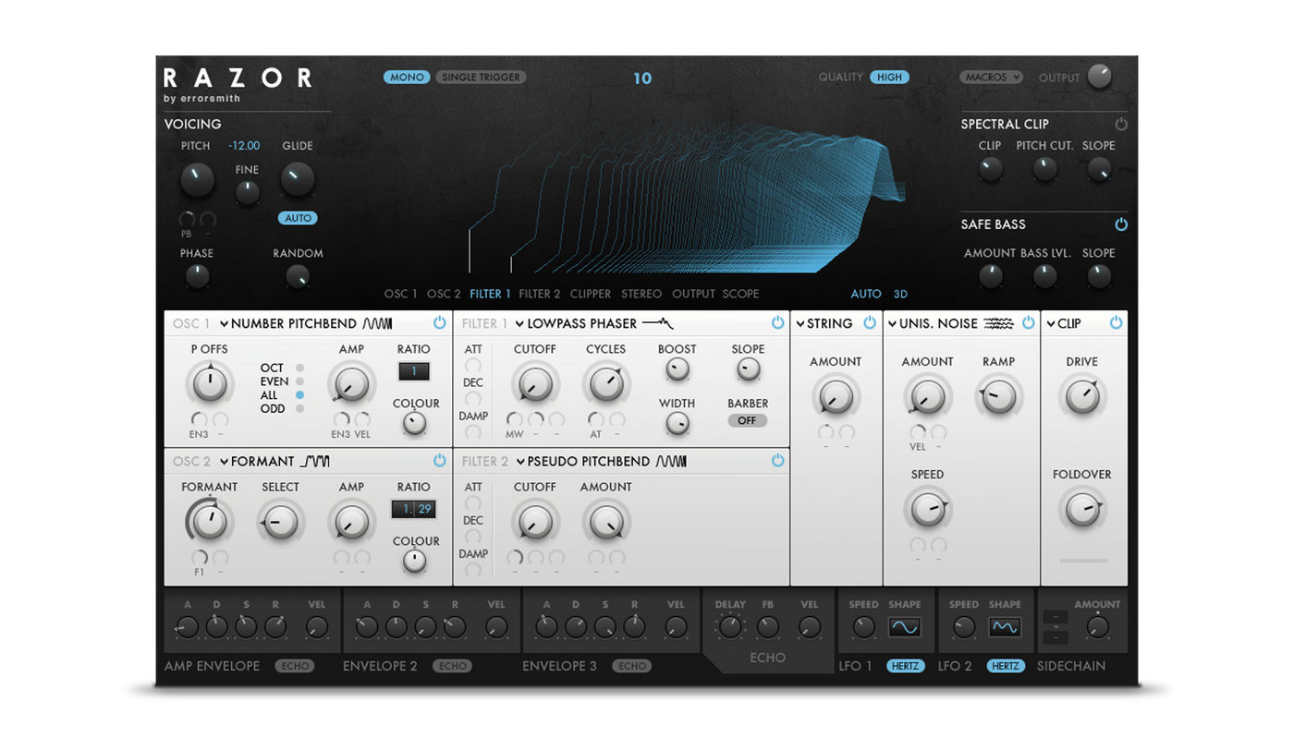Click the Amp Envelope Attack knob
The image size is (1294, 737).
coord(188,627)
